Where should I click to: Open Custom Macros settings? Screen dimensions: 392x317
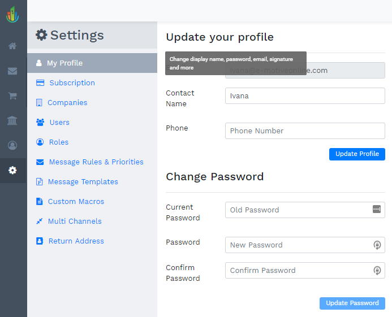[x=76, y=202]
